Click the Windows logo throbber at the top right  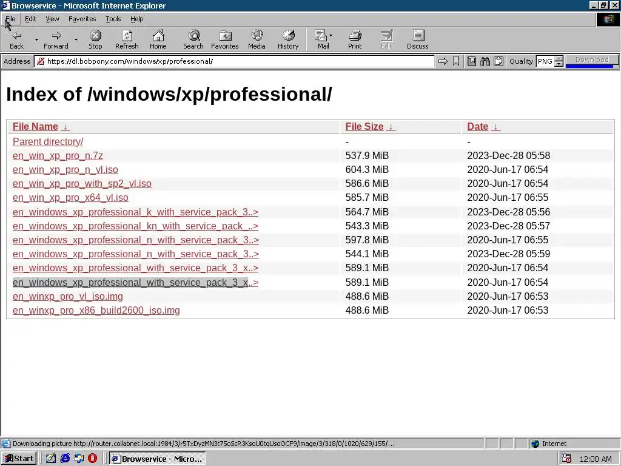point(608,19)
